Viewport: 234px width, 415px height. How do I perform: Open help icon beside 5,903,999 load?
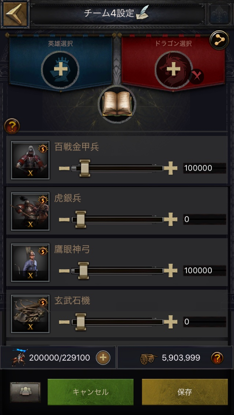tap(217, 358)
